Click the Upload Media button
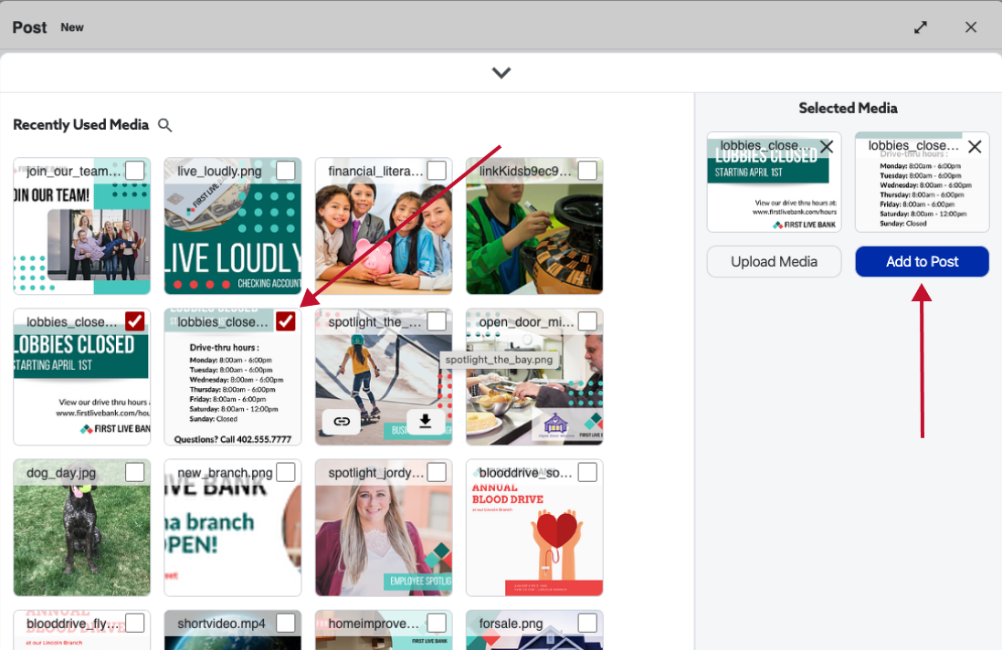Image resolution: width=1002 pixels, height=650 pixels. click(774, 261)
